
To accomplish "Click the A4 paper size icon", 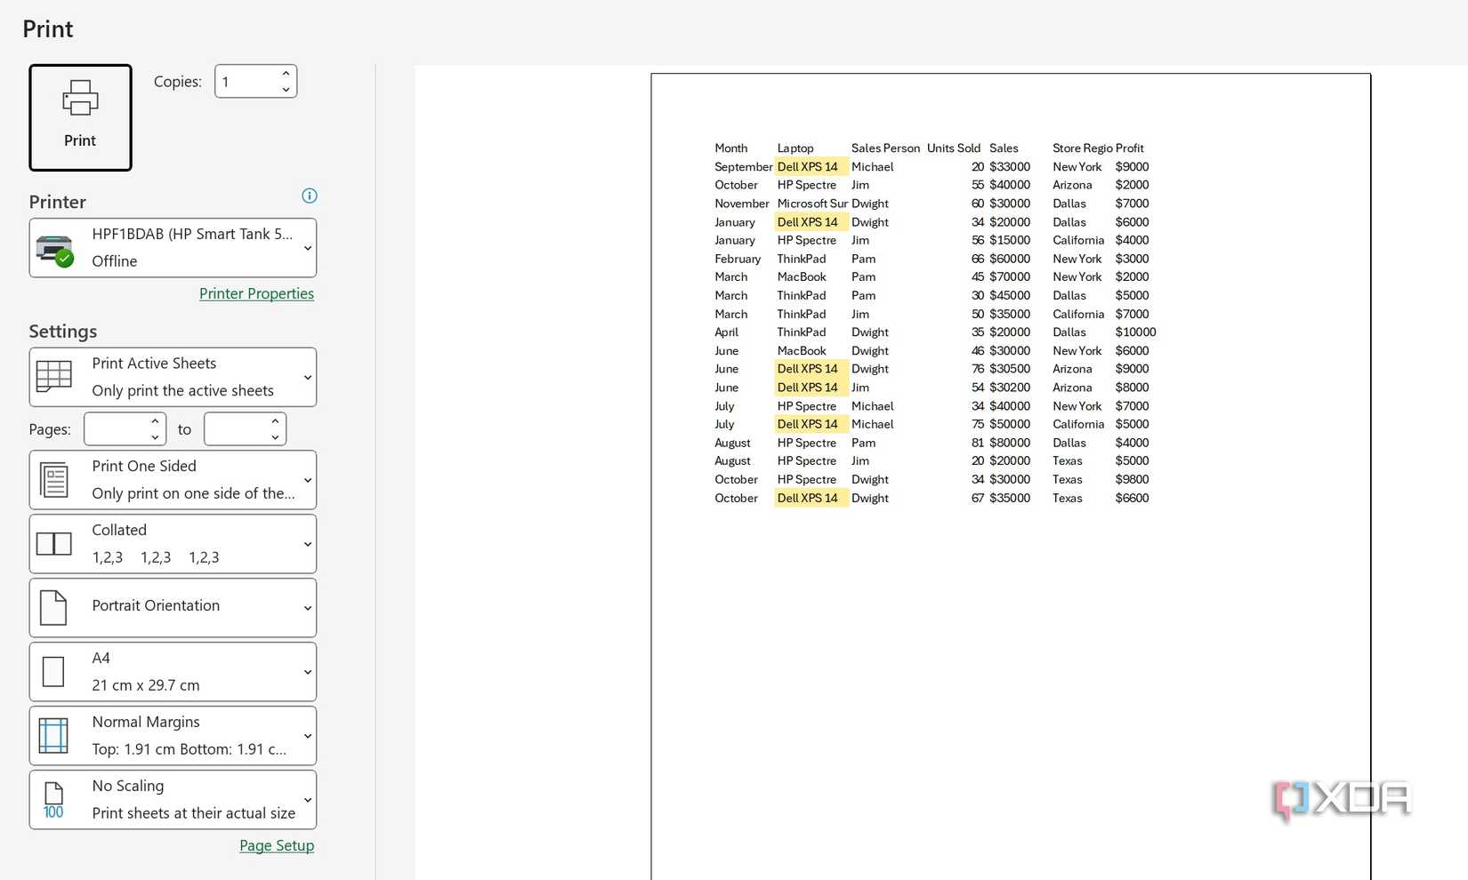I will 53,672.
